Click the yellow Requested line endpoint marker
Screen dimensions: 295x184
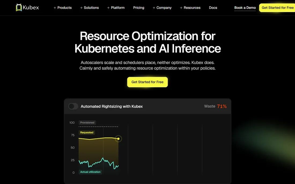tap(118, 139)
